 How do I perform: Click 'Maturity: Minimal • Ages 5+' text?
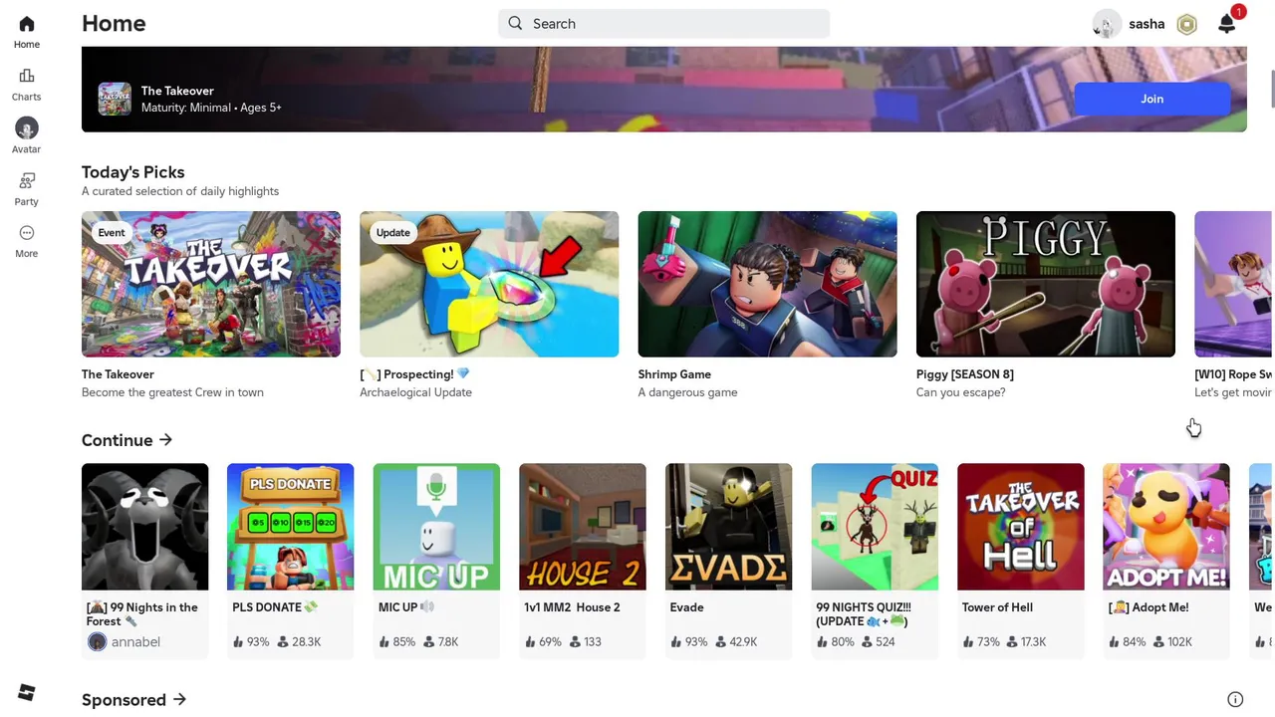[211, 108]
